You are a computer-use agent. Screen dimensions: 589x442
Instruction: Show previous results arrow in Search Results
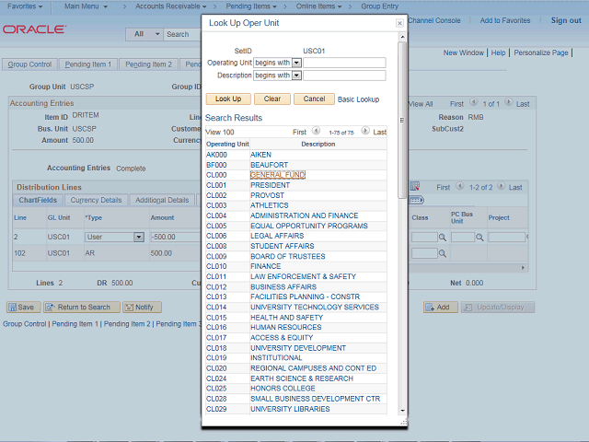tap(317, 131)
